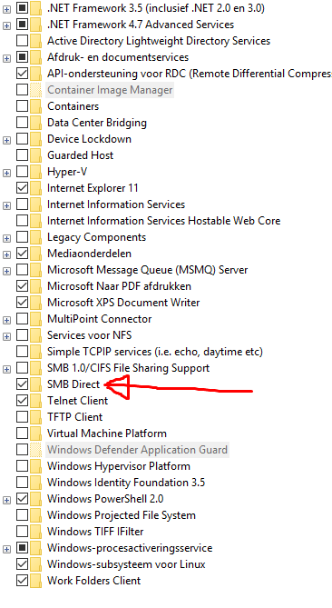
Task: Enable the Containers checkbox
Action: (x=23, y=105)
